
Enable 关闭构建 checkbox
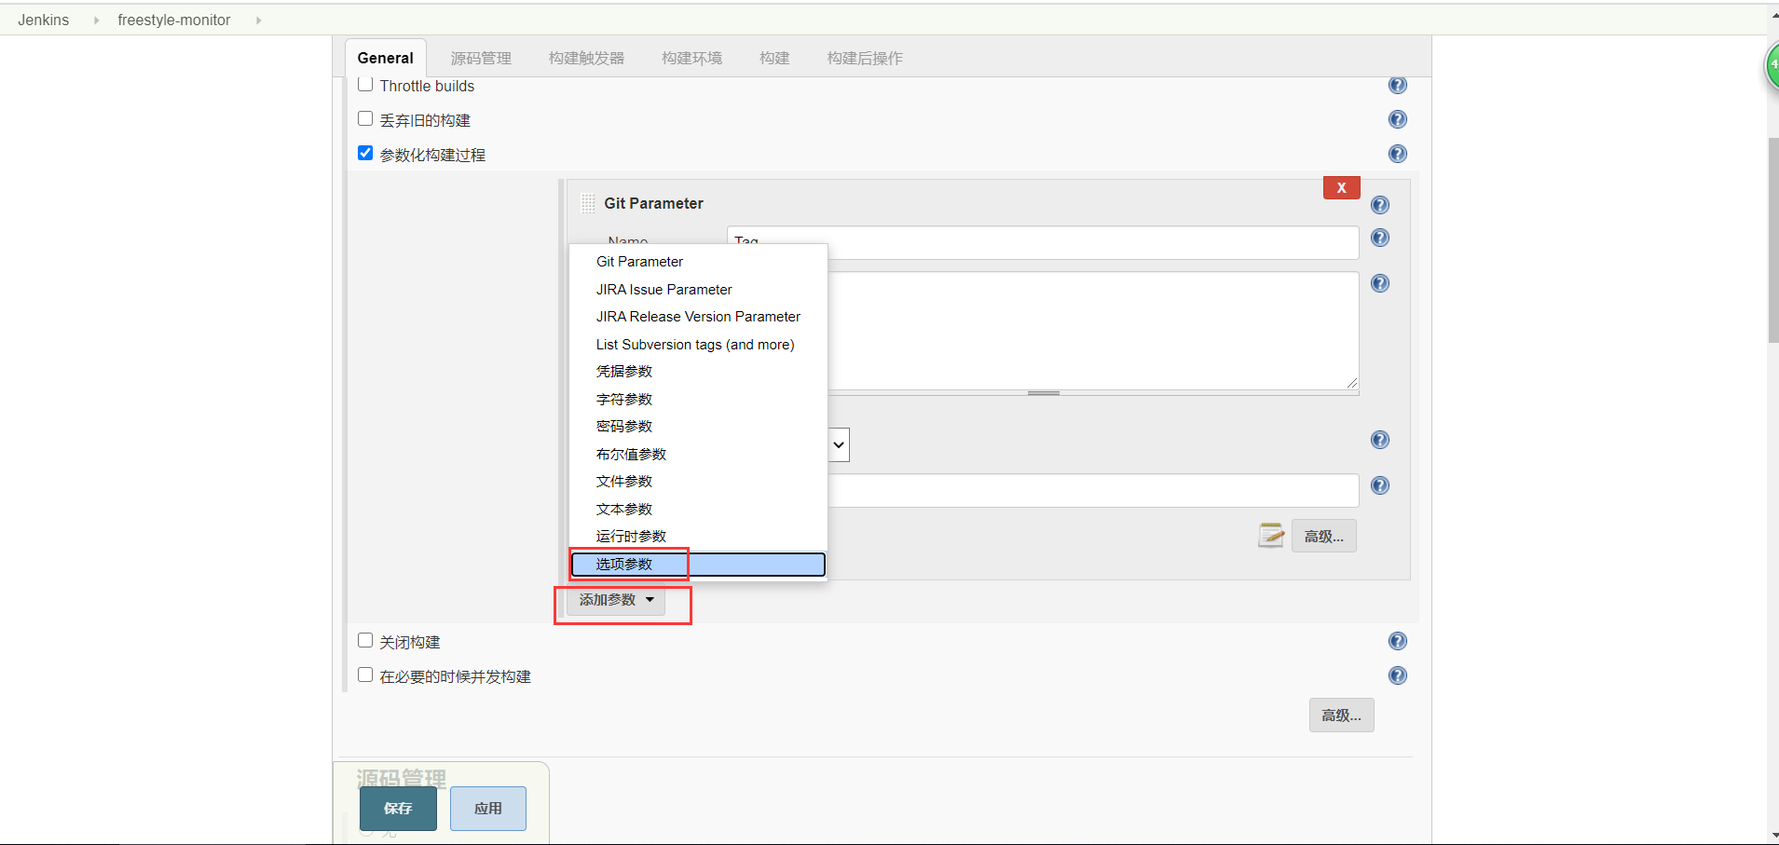[x=365, y=640]
